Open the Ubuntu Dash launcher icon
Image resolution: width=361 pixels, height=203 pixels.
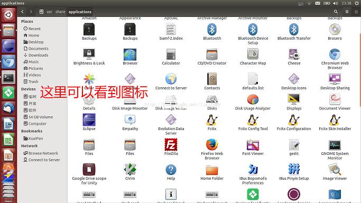point(8,15)
